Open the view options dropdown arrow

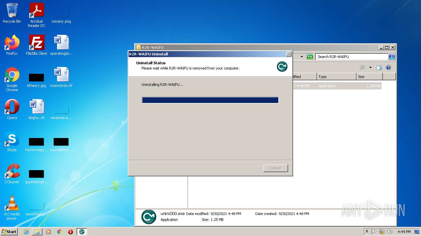[x=370, y=68]
